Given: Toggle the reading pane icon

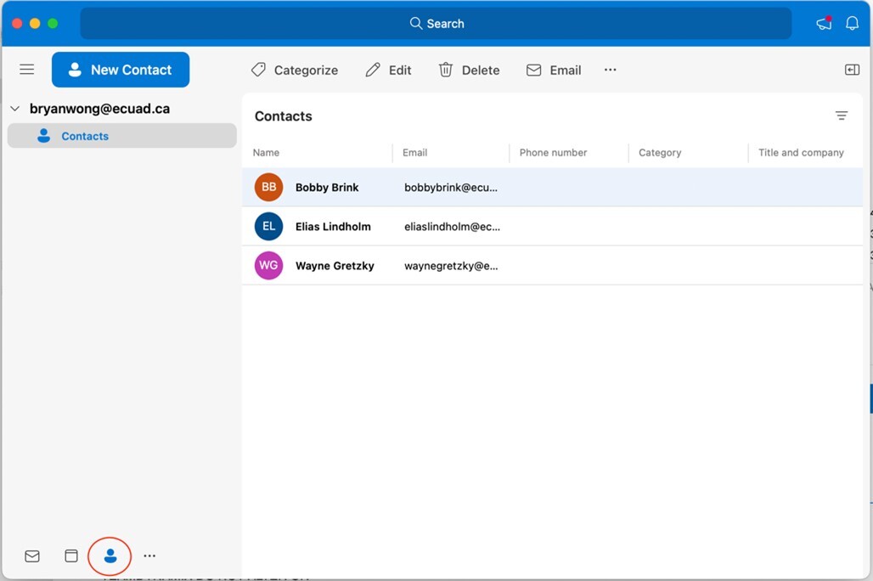Looking at the screenshot, I should [x=852, y=70].
